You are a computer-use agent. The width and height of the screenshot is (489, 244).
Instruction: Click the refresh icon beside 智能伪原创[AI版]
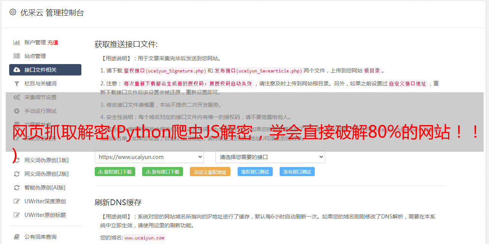[17, 188]
